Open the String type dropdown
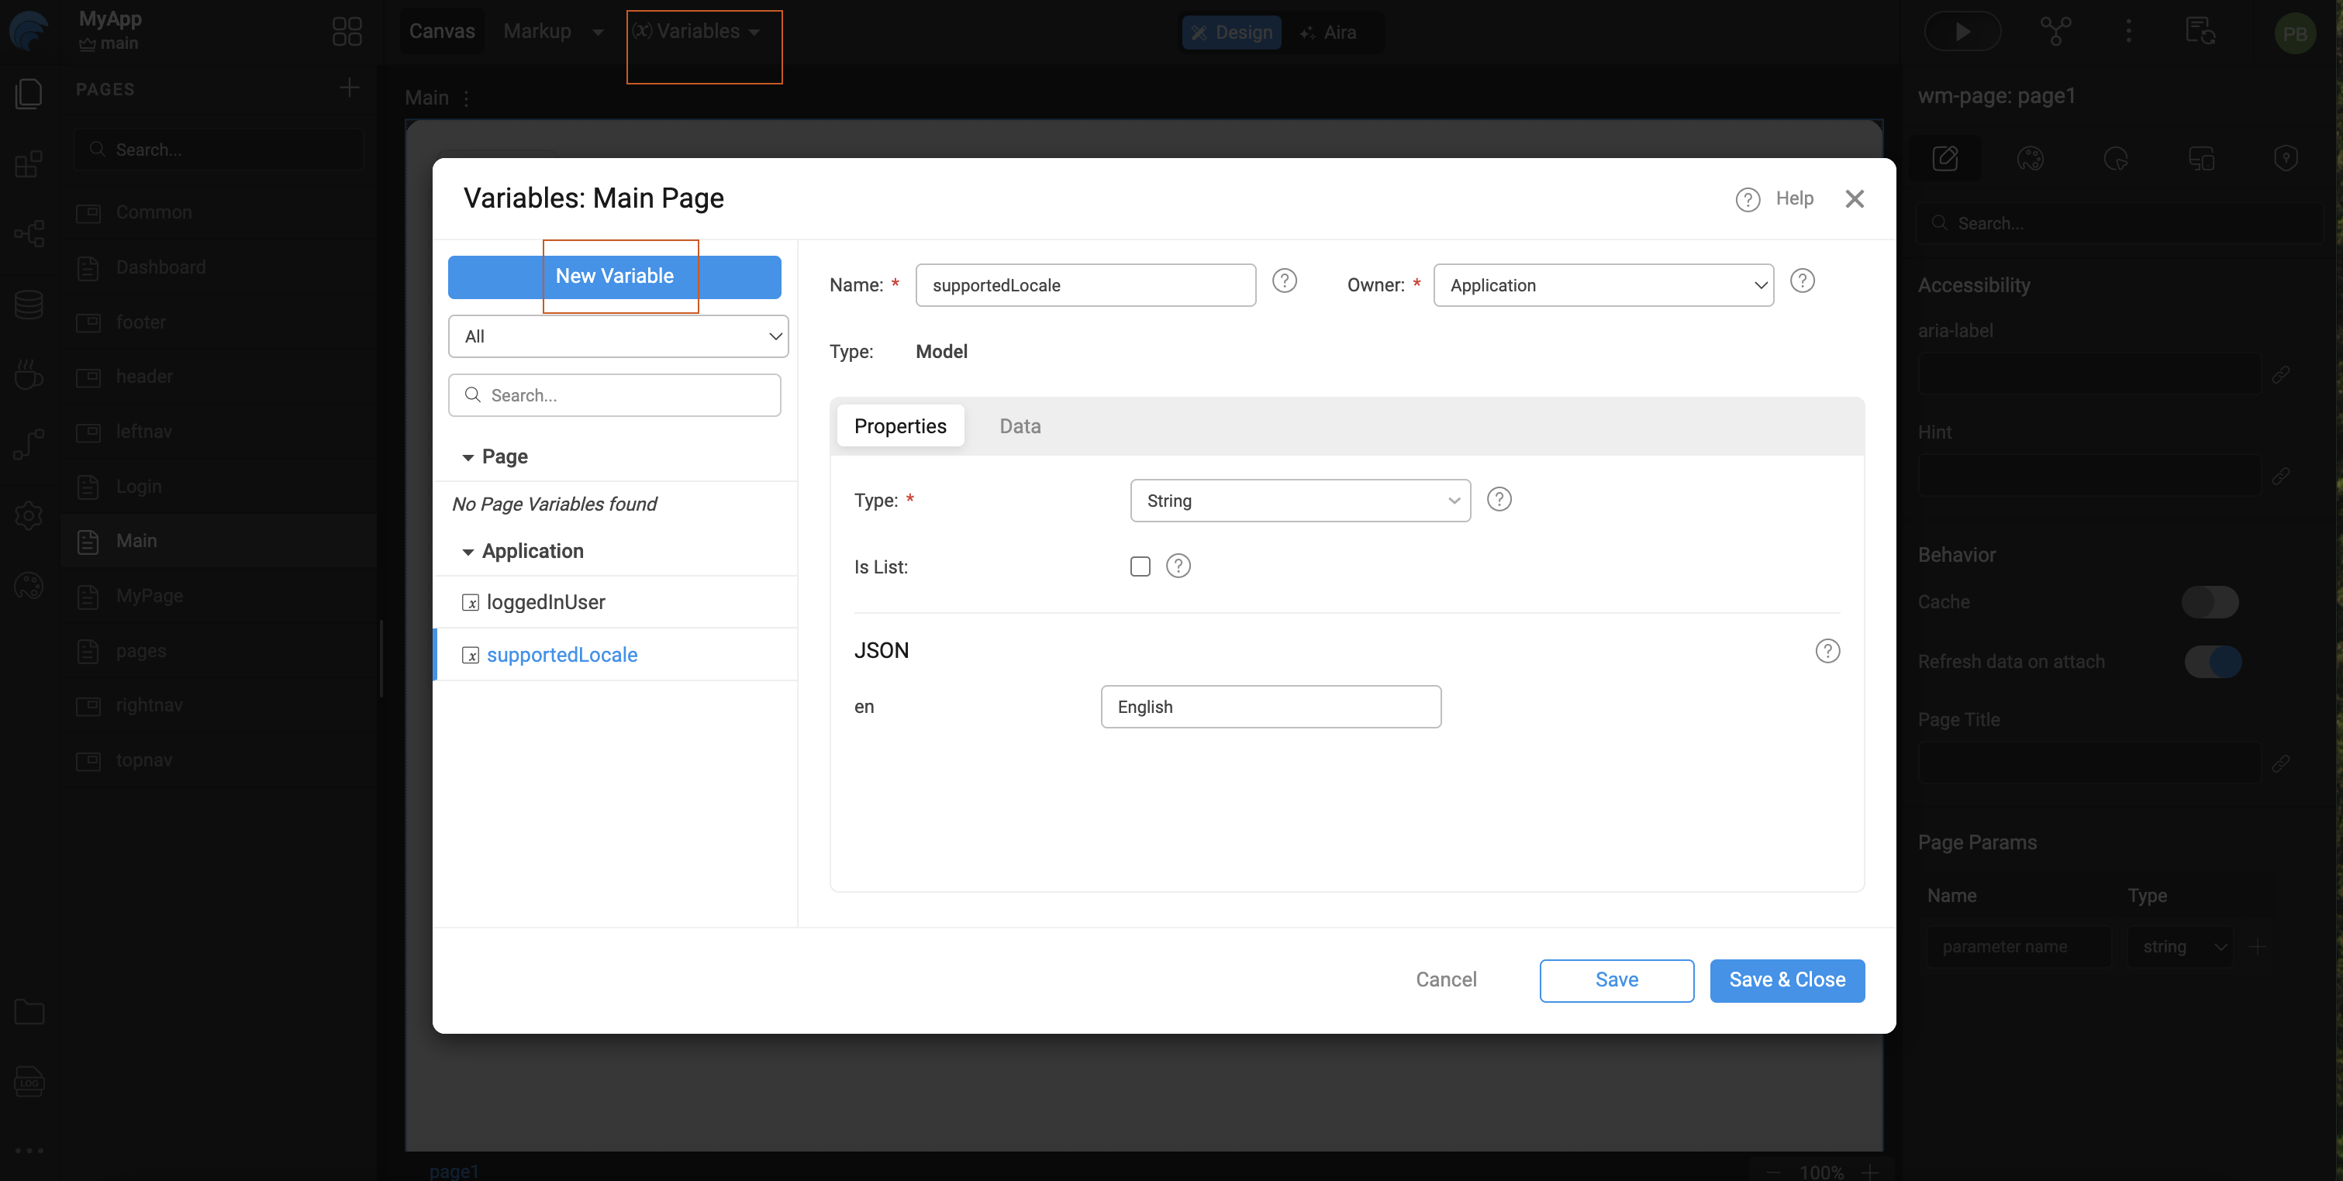This screenshot has width=2343, height=1181. (1299, 501)
